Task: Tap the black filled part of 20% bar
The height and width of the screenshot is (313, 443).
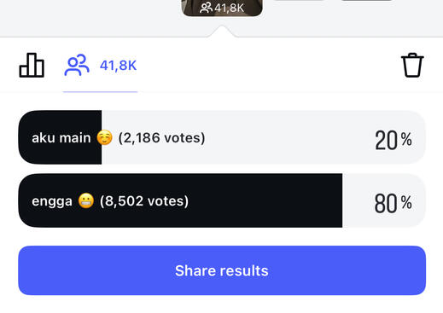Action: 60,137
